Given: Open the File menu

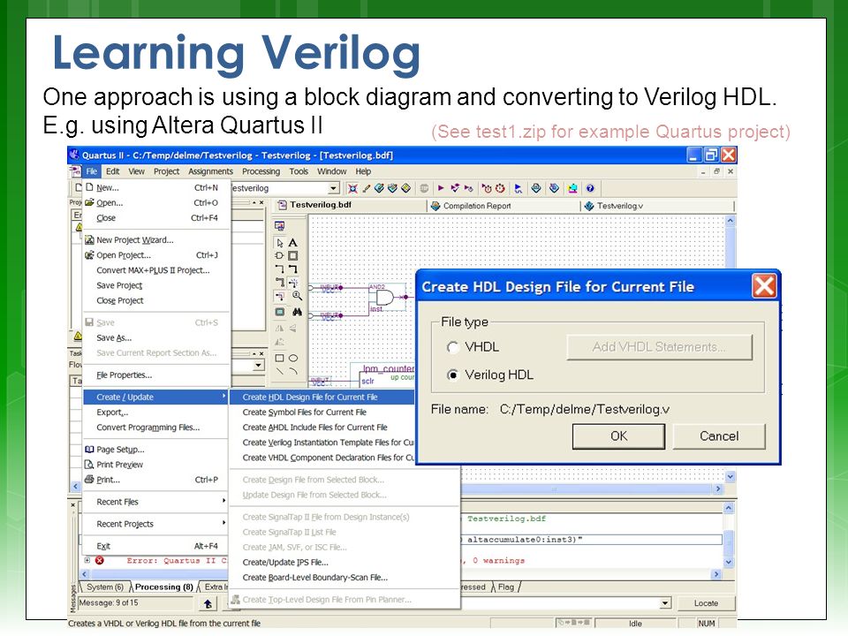Looking at the screenshot, I should [91, 171].
